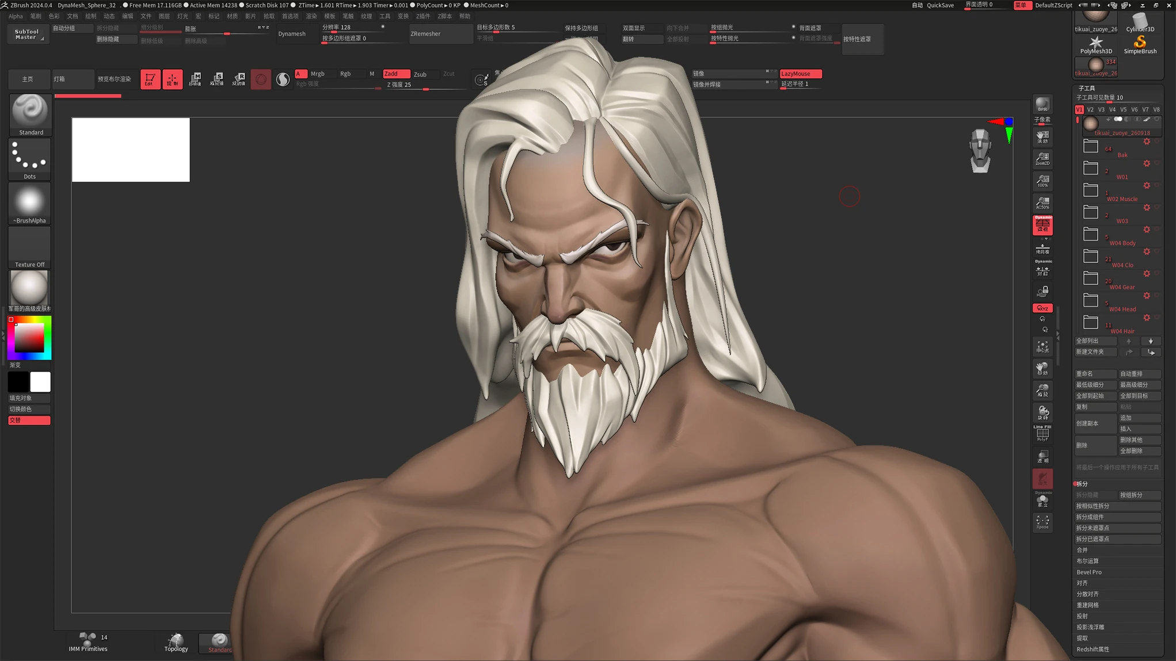Viewport: 1176px width, 661px height.
Task: Select the PolyMesh3D tool
Action: coord(1095,44)
